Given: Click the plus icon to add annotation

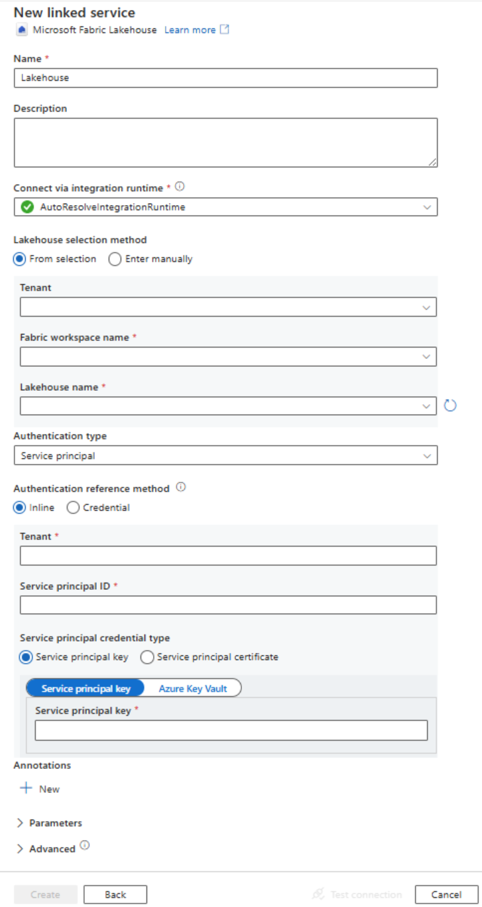Looking at the screenshot, I should pos(26,788).
